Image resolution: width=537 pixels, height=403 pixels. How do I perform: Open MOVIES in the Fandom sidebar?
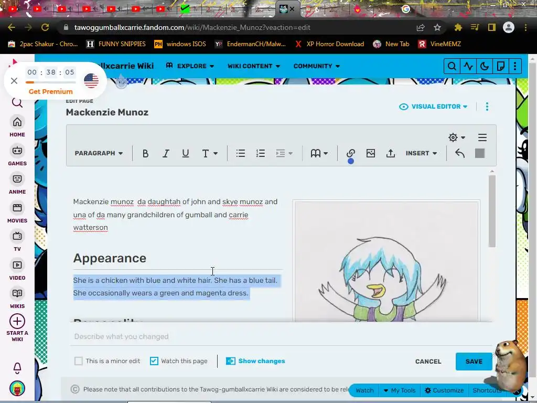(x=17, y=213)
